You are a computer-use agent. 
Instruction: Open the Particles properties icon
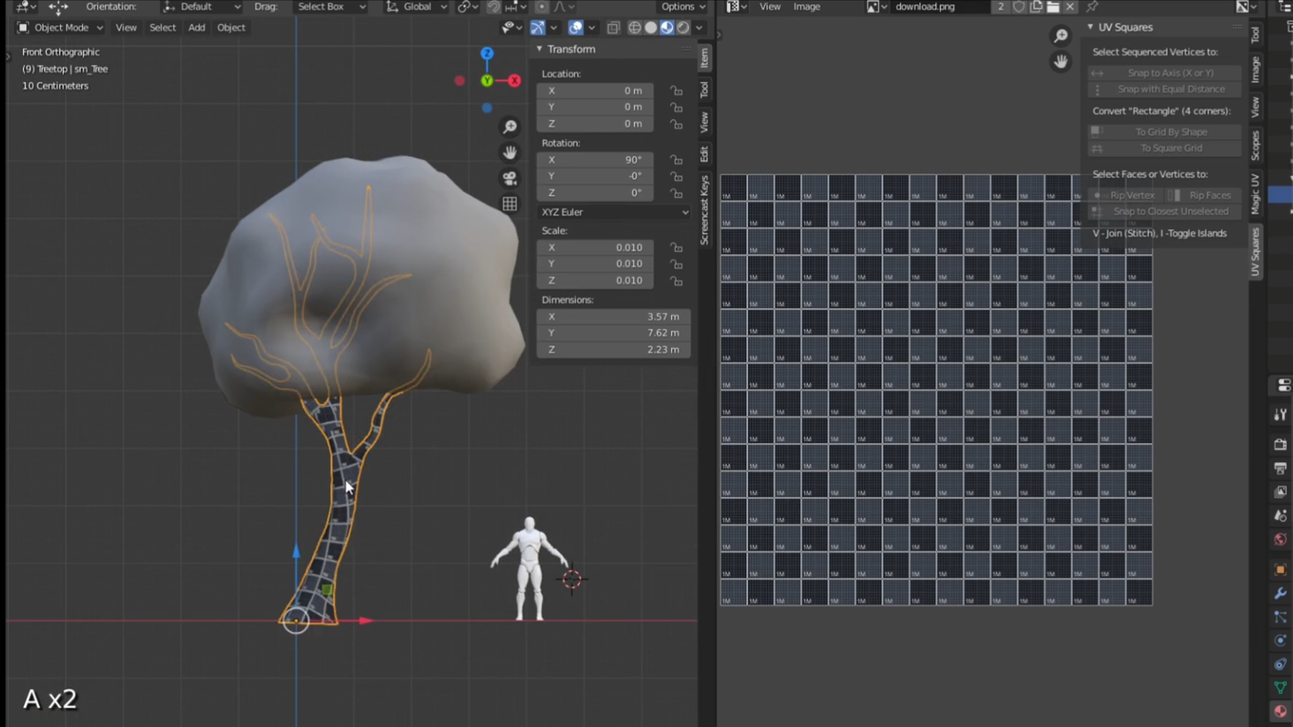click(1281, 618)
